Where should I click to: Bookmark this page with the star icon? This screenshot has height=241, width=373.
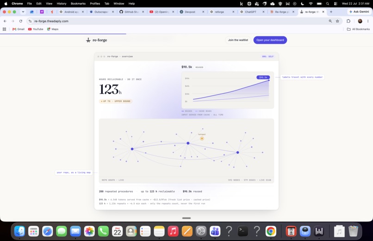click(337, 21)
